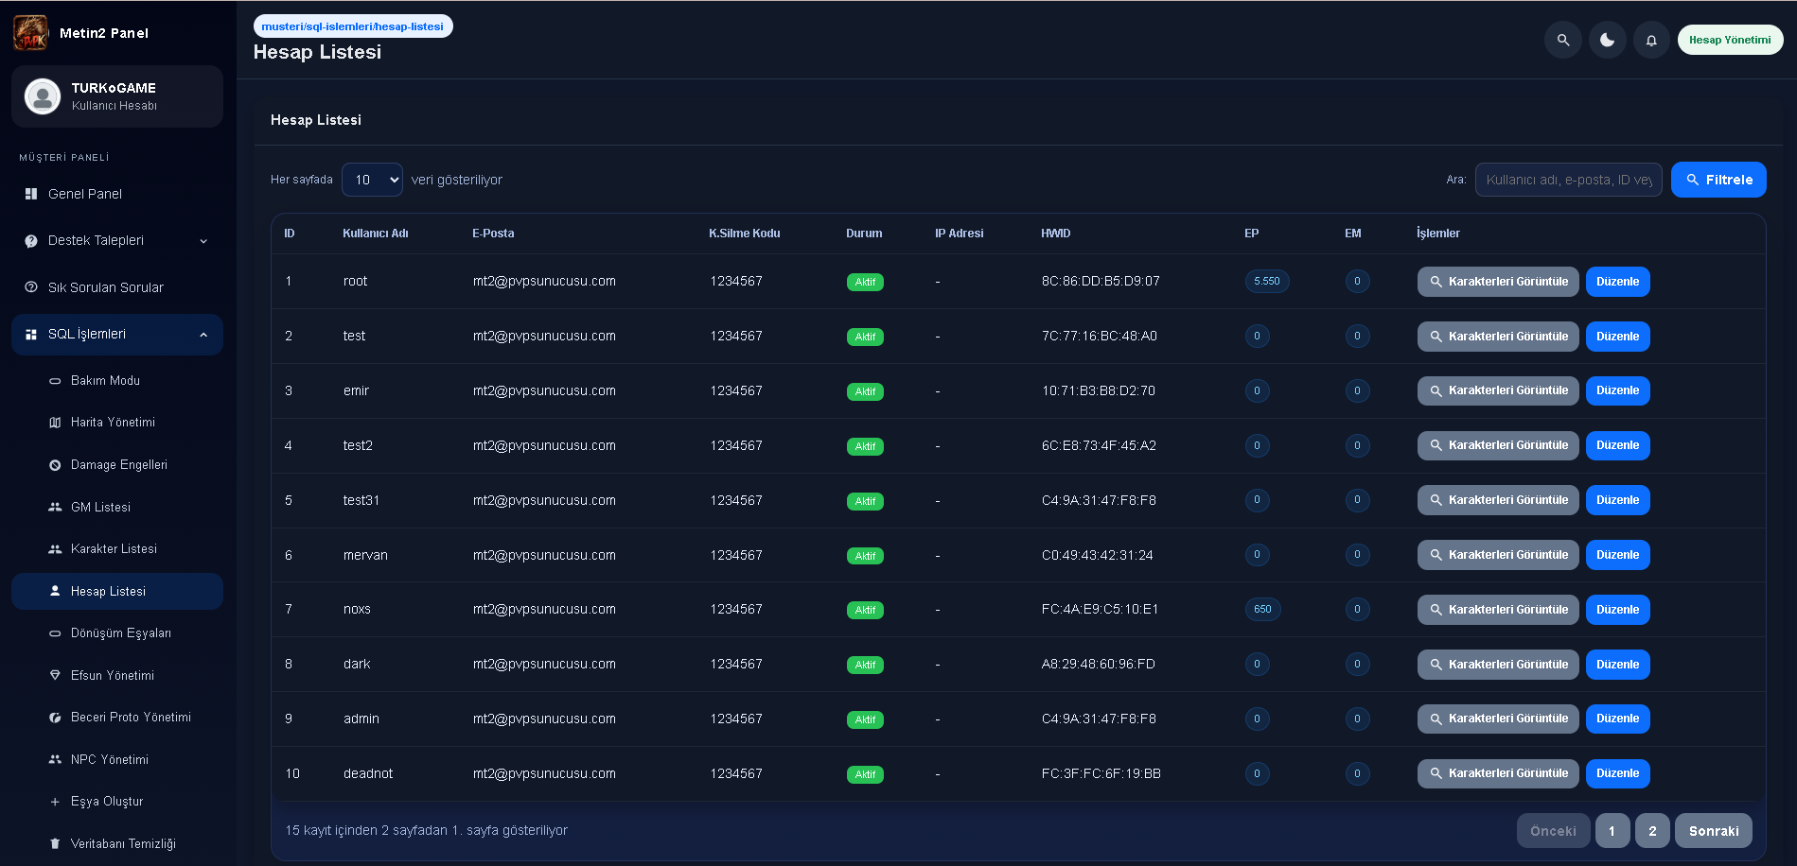The width and height of the screenshot is (1797, 866).
Task: View characters for user dark
Action: (1498, 665)
